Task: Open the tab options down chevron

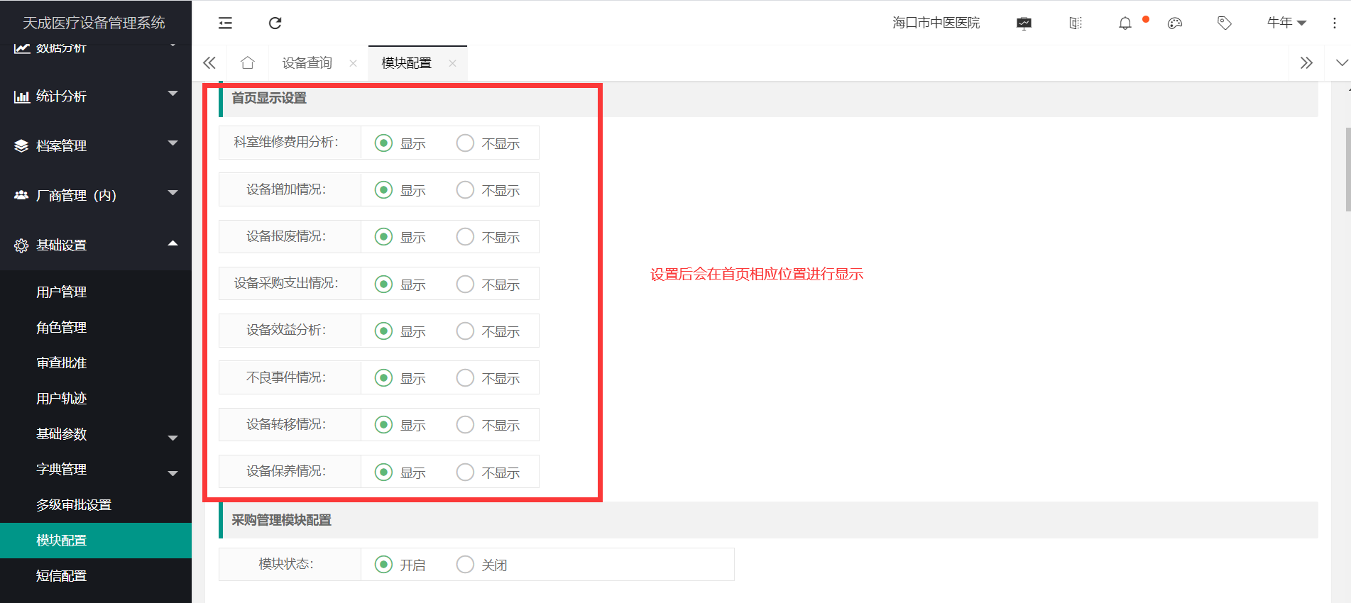Action: (x=1342, y=63)
